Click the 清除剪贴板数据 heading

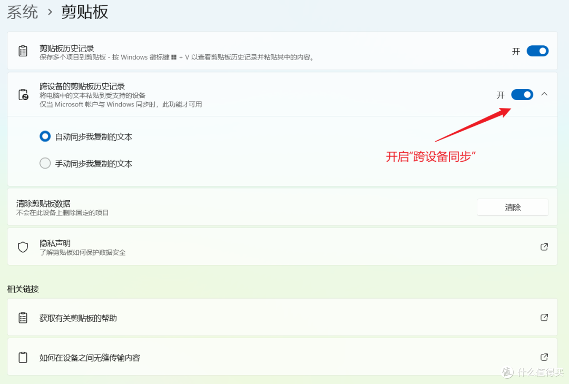(x=43, y=203)
